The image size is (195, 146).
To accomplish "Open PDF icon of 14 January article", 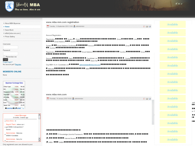I will tap(144, 99).
